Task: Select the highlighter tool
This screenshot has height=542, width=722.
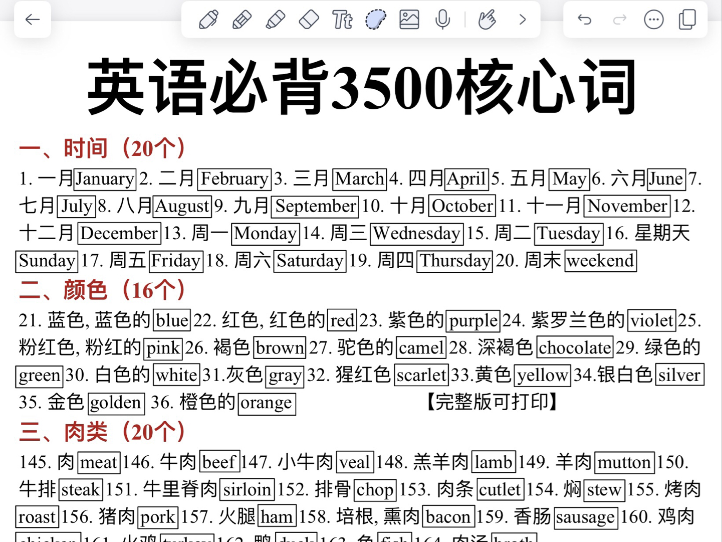Action: [x=275, y=20]
